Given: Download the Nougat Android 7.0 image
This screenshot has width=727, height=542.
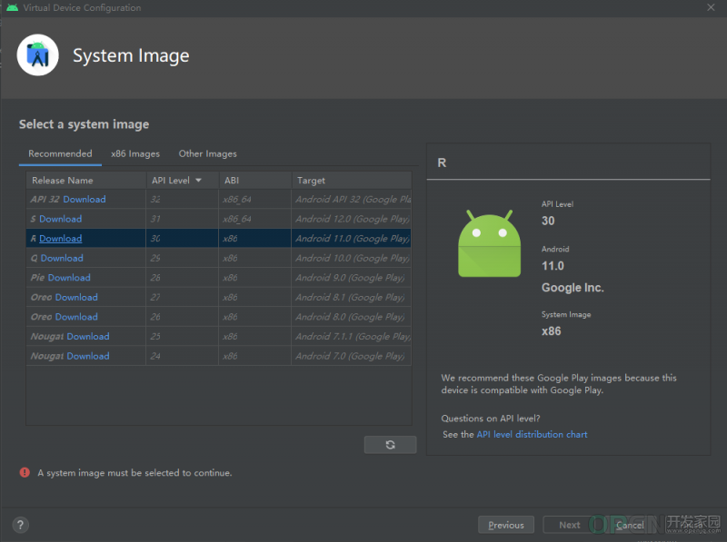Looking at the screenshot, I should pos(88,356).
